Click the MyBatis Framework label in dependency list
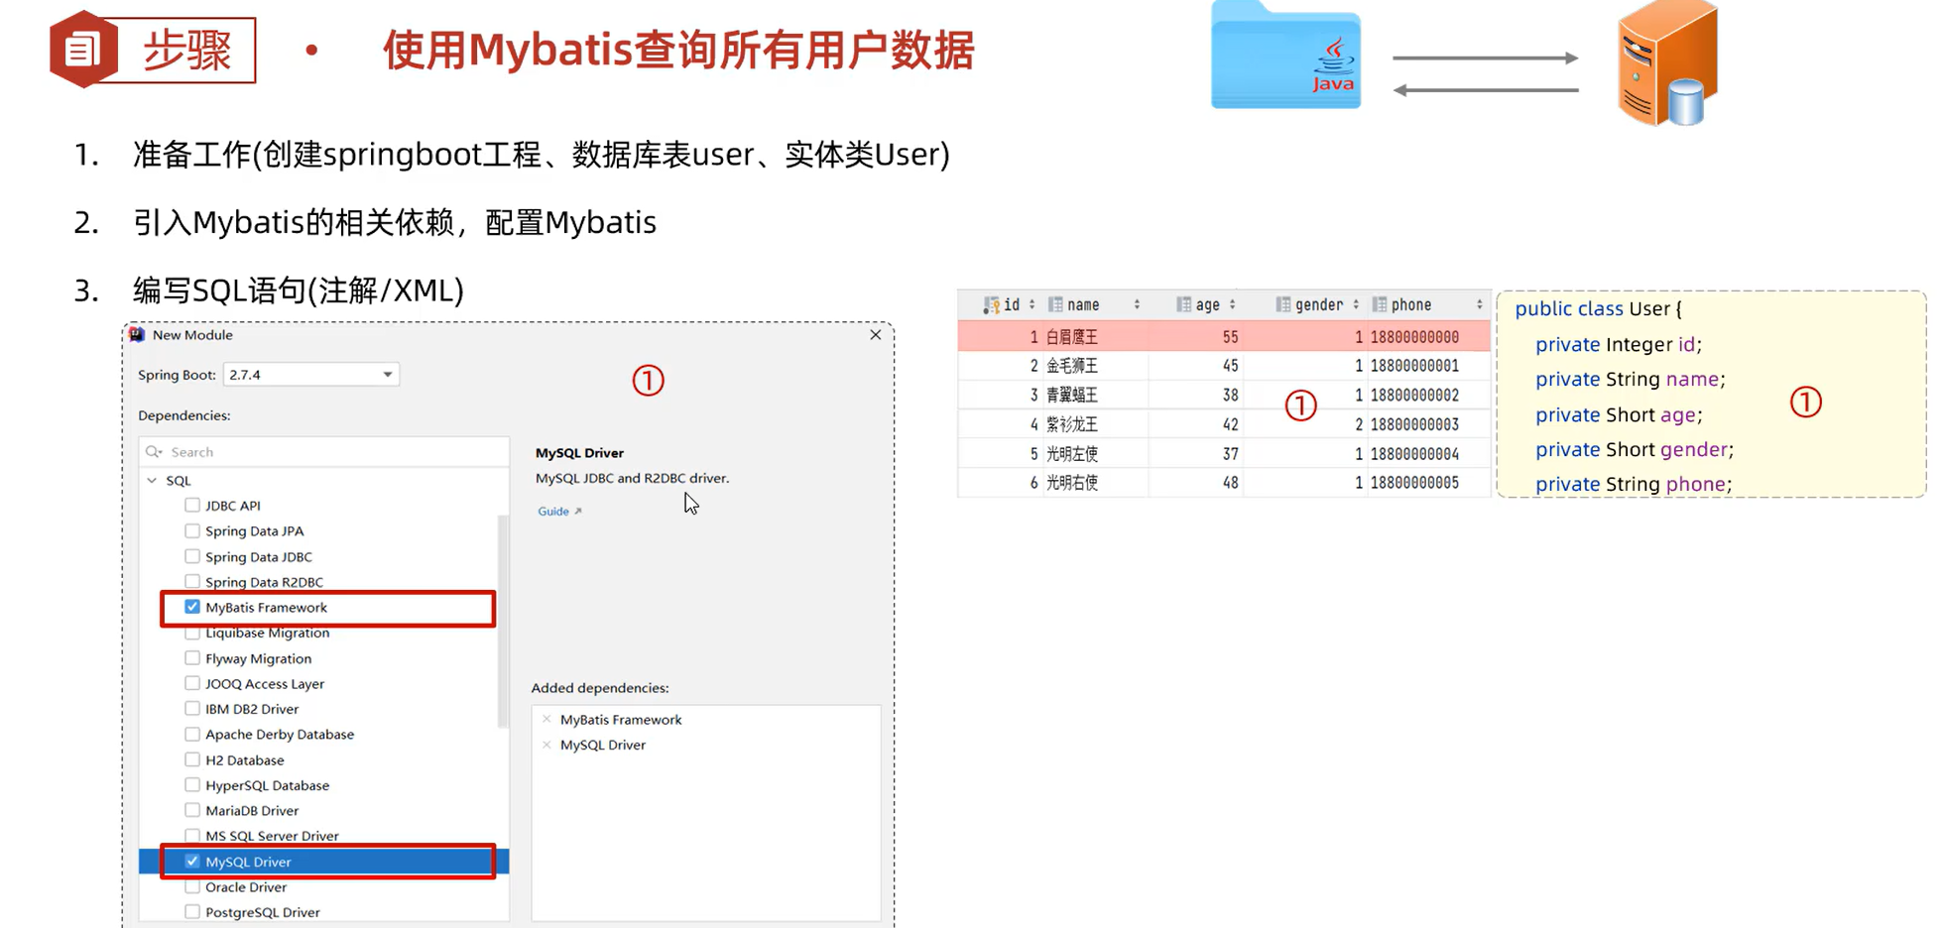Screen dimensions: 1942x928 pos(266,608)
